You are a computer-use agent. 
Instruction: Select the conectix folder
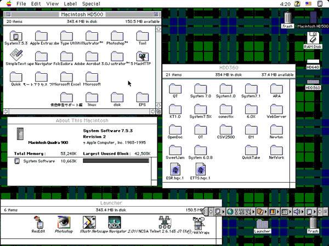(x=226, y=109)
